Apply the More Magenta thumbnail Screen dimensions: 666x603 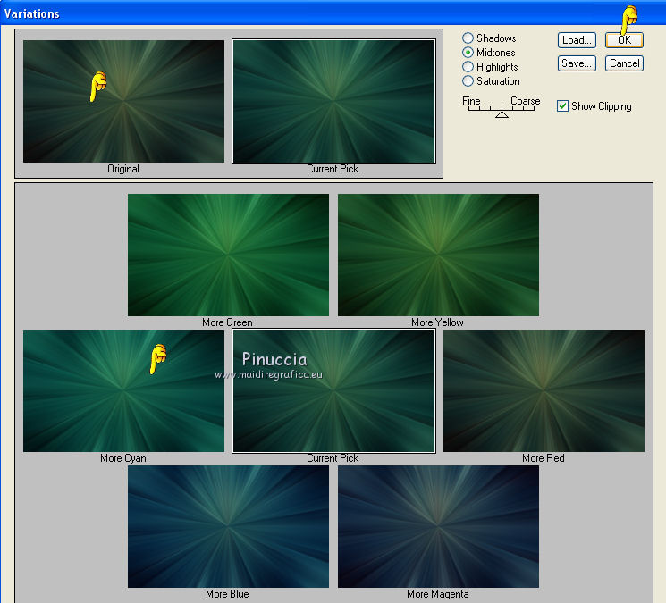click(x=438, y=526)
